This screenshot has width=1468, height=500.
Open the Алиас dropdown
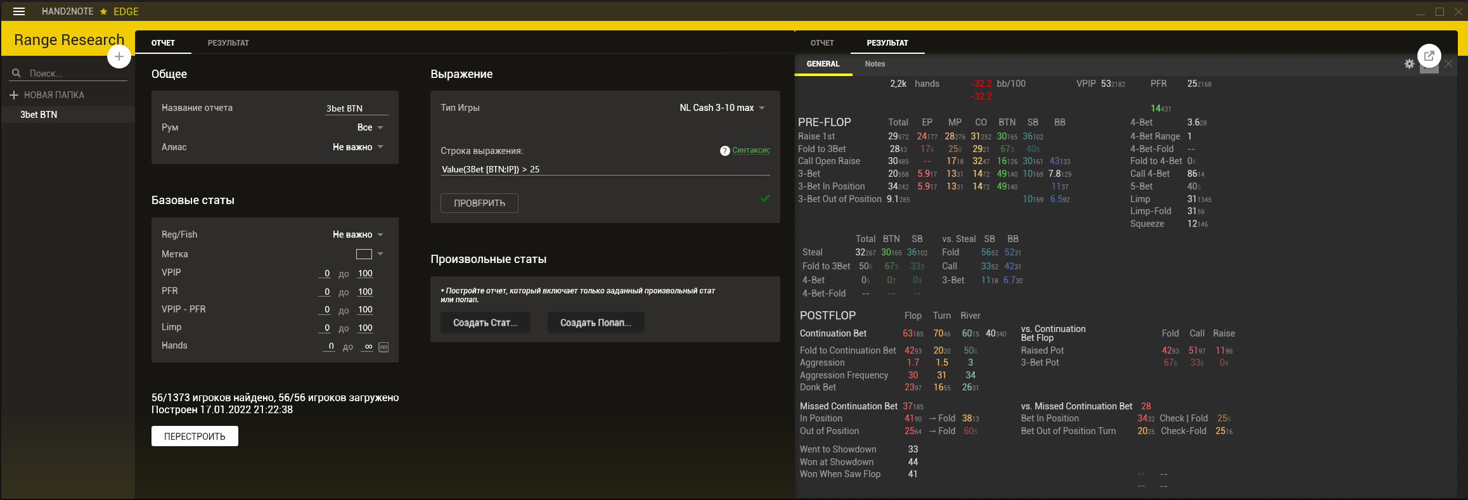coord(380,148)
